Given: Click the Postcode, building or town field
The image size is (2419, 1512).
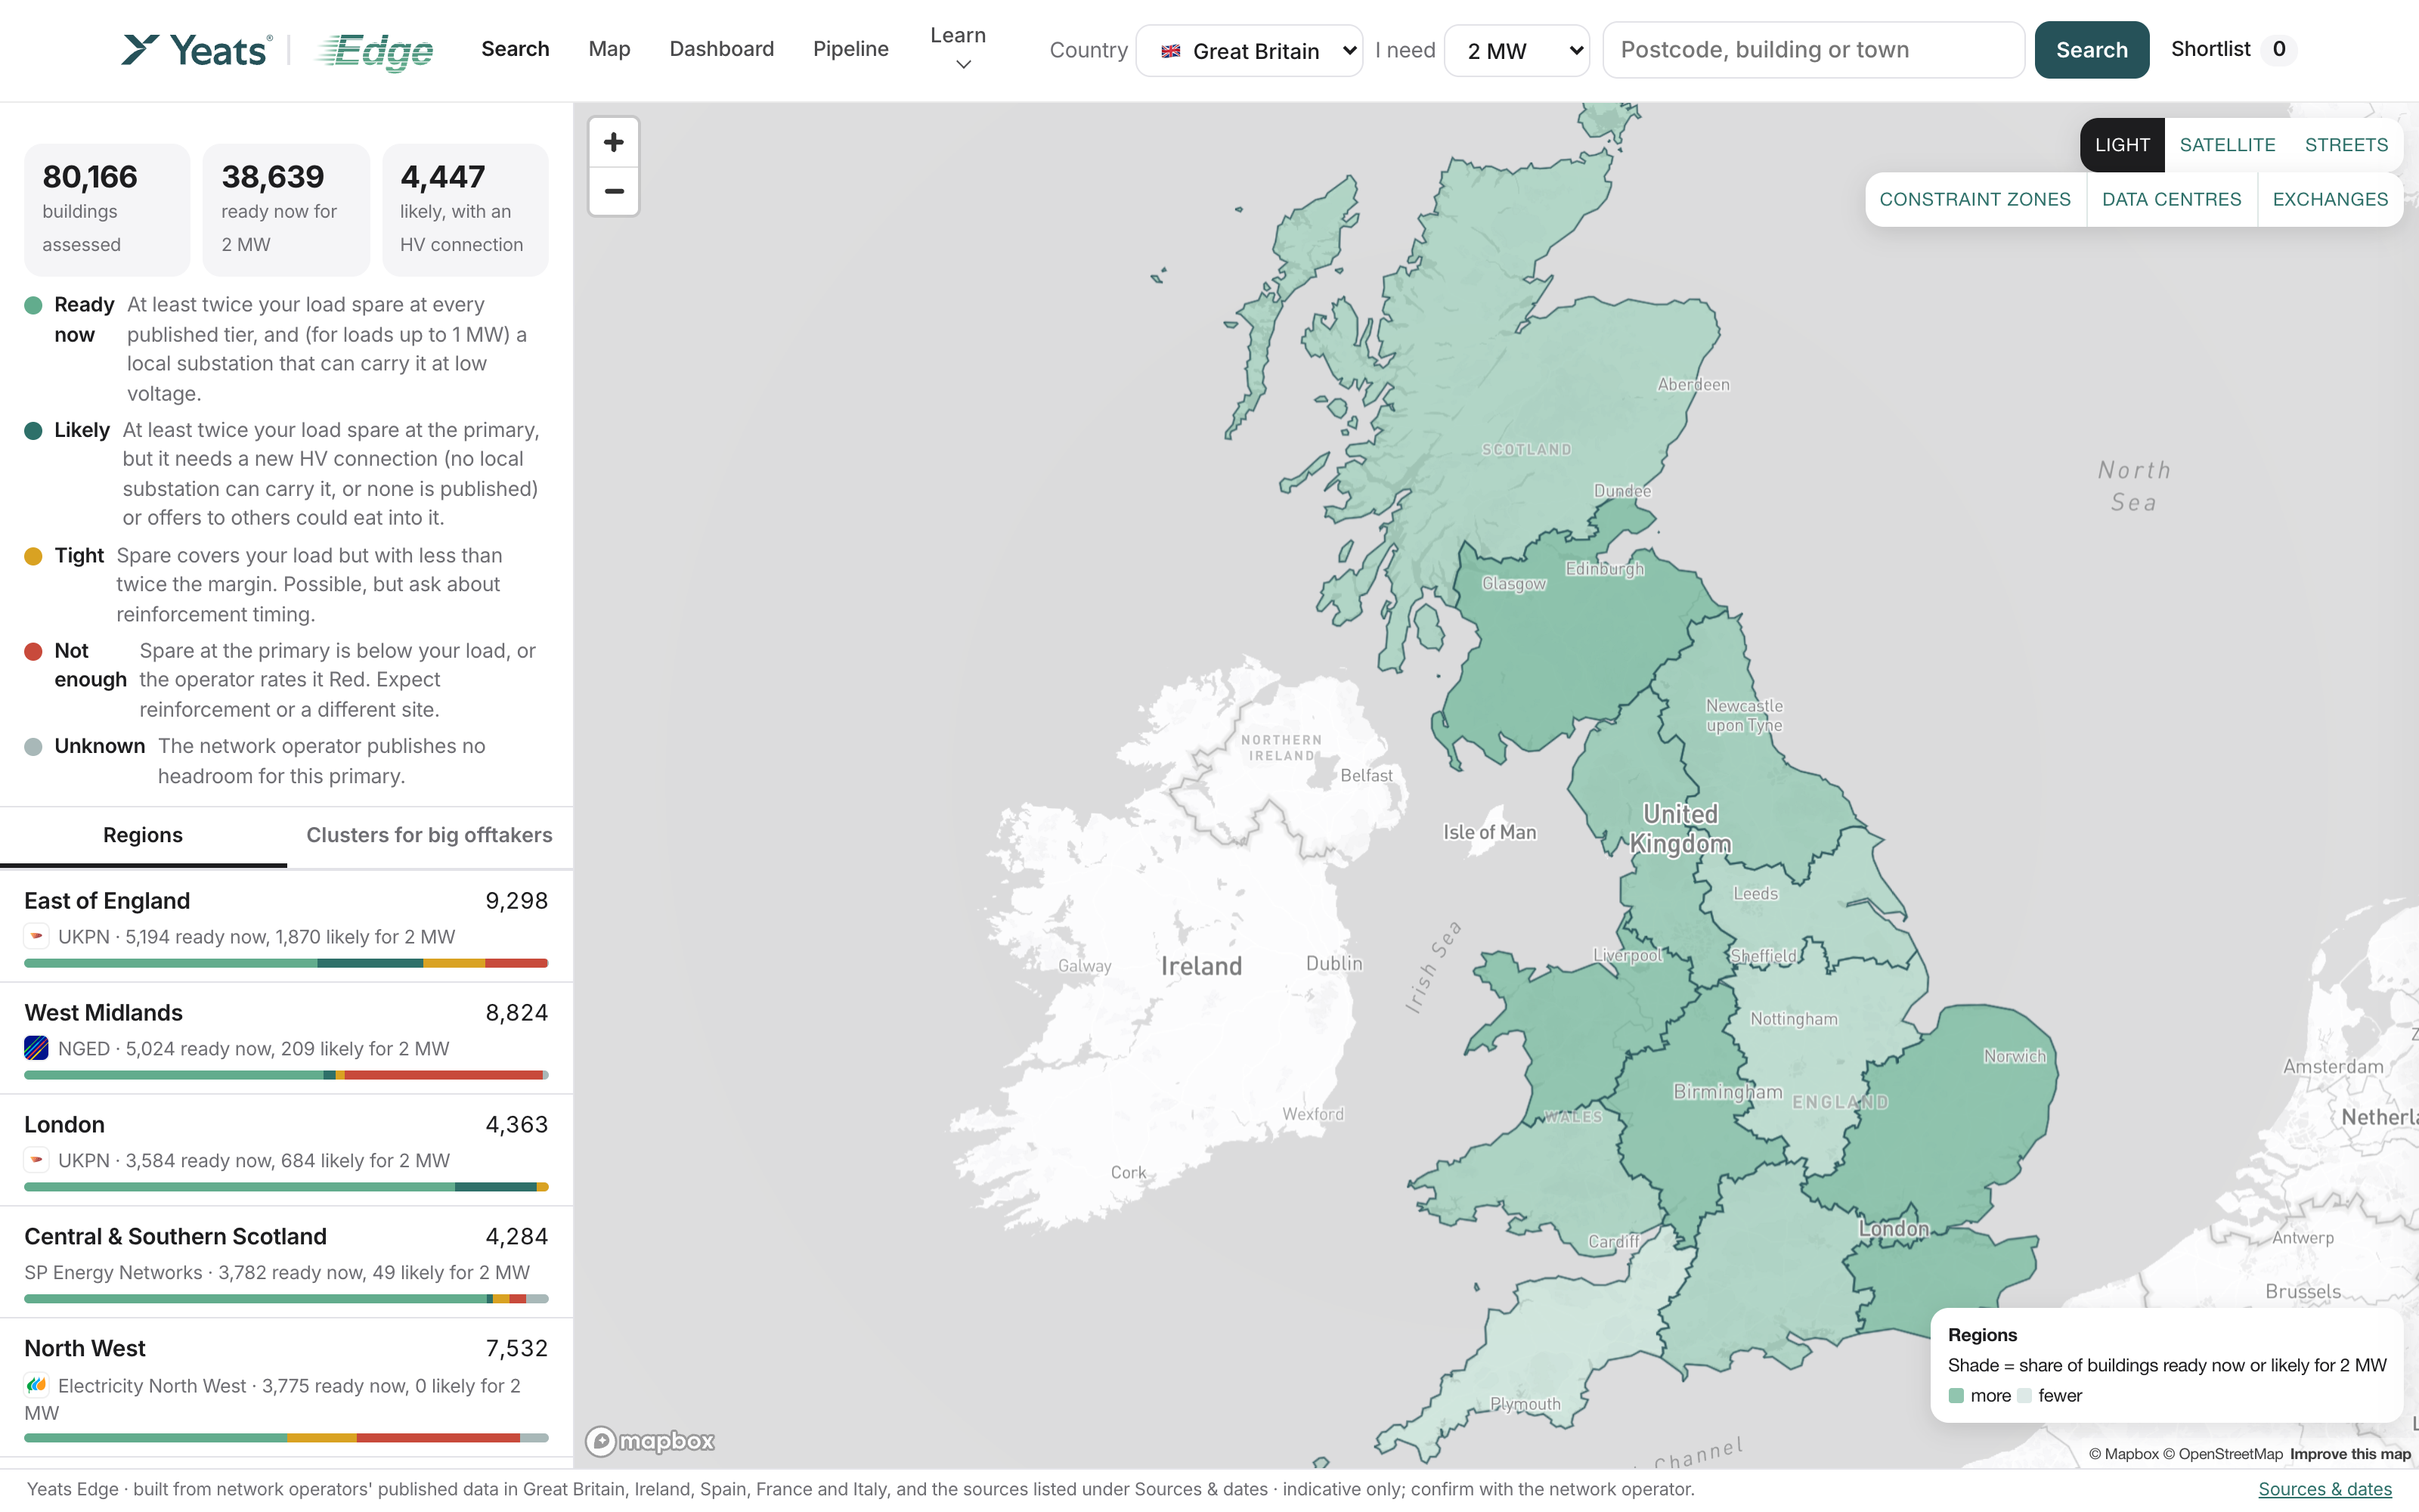Looking at the screenshot, I should click(1813, 50).
